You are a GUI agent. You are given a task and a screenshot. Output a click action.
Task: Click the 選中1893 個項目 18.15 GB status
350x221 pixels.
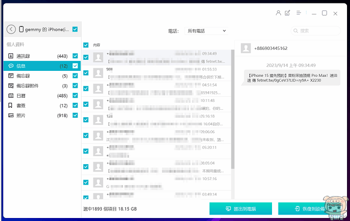[110, 209]
